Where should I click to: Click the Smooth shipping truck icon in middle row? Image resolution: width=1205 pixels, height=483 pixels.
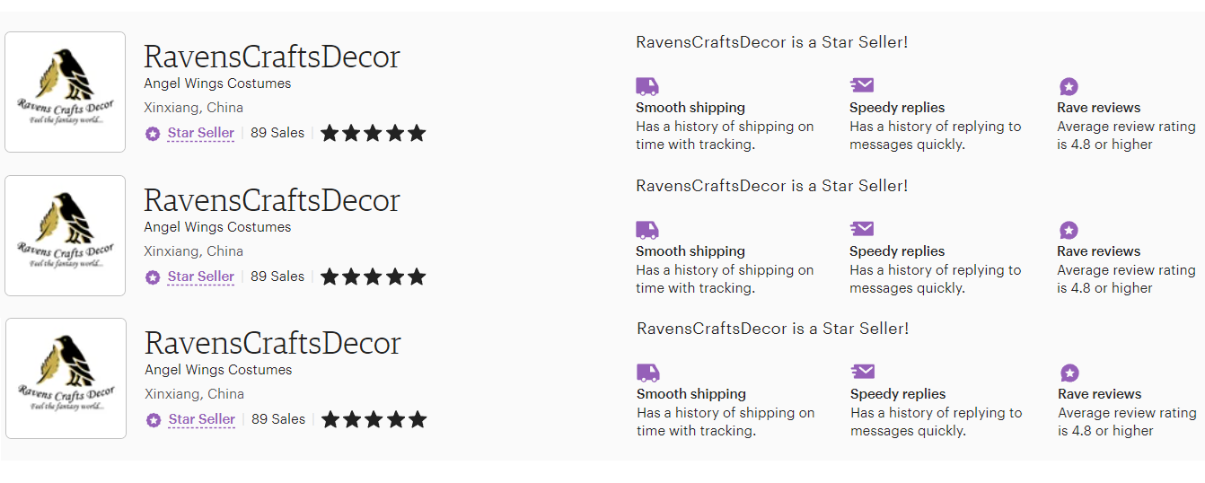click(647, 230)
